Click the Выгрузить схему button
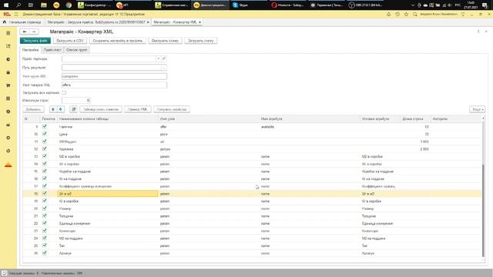The width and height of the screenshot is (493, 277). pos(165,41)
